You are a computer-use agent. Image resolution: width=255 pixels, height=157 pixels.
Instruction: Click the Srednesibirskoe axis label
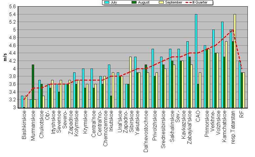pyautogui.click(x=163, y=129)
